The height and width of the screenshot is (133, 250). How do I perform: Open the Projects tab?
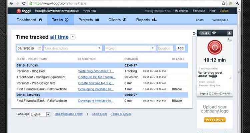[89, 20]
